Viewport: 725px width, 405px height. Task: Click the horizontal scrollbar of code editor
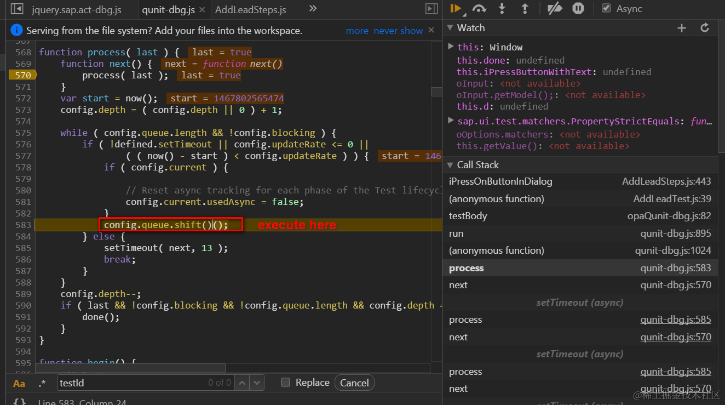pos(131,368)
